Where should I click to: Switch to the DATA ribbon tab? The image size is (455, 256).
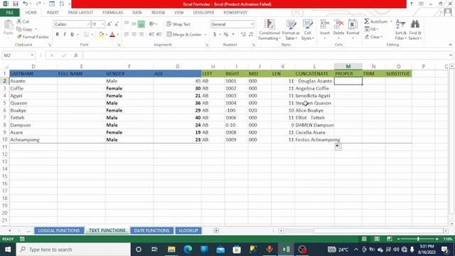click(137, 13)
